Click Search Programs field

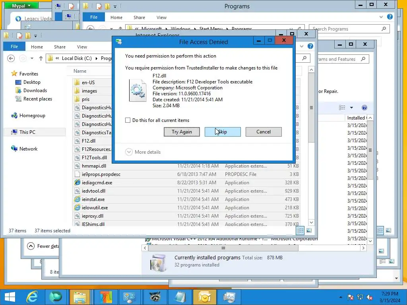click(x=349, y=29)
